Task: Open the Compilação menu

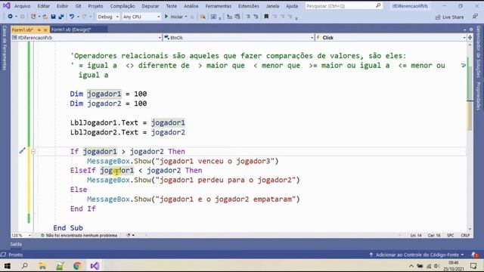Action: pyautogui.click(x=123, y=6)
